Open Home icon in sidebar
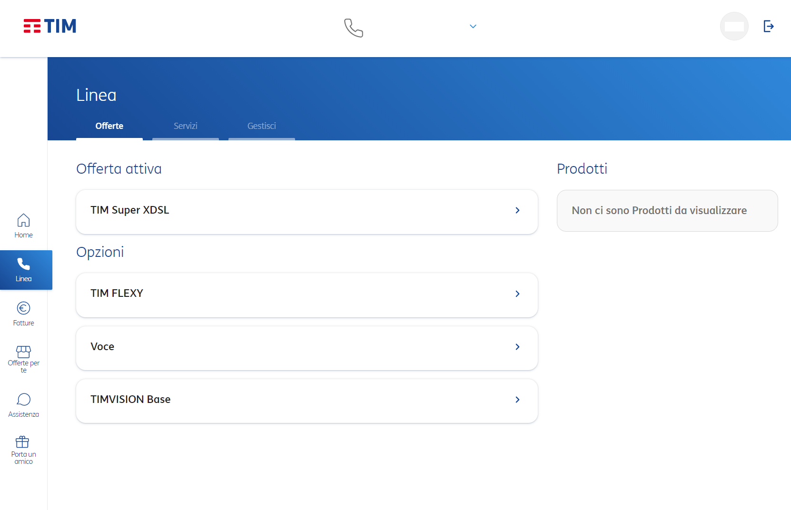791x510 pixels. click(23, 220)
